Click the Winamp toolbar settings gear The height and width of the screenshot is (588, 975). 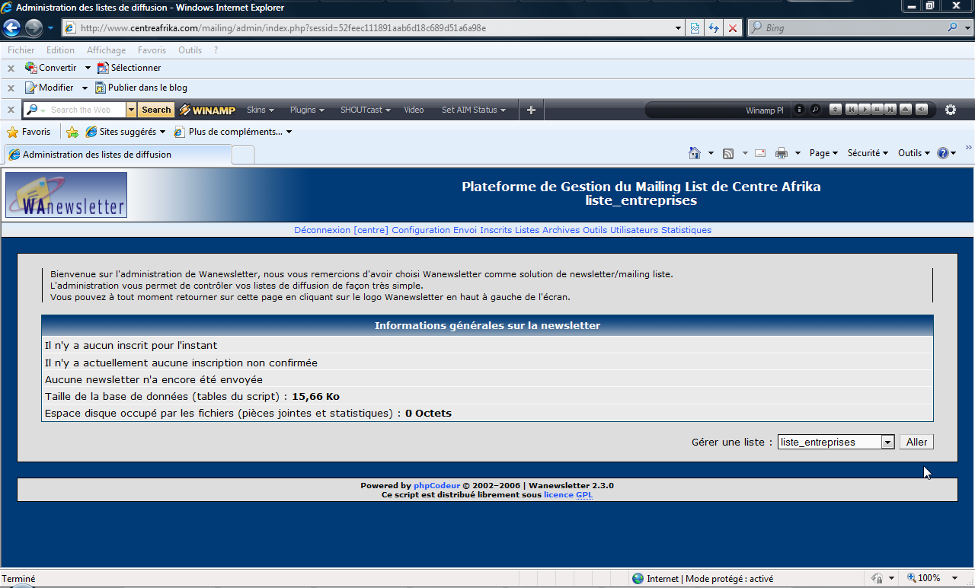click(950, 110)
